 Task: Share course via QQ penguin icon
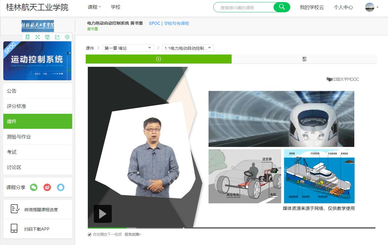click(x=61, y=187)
